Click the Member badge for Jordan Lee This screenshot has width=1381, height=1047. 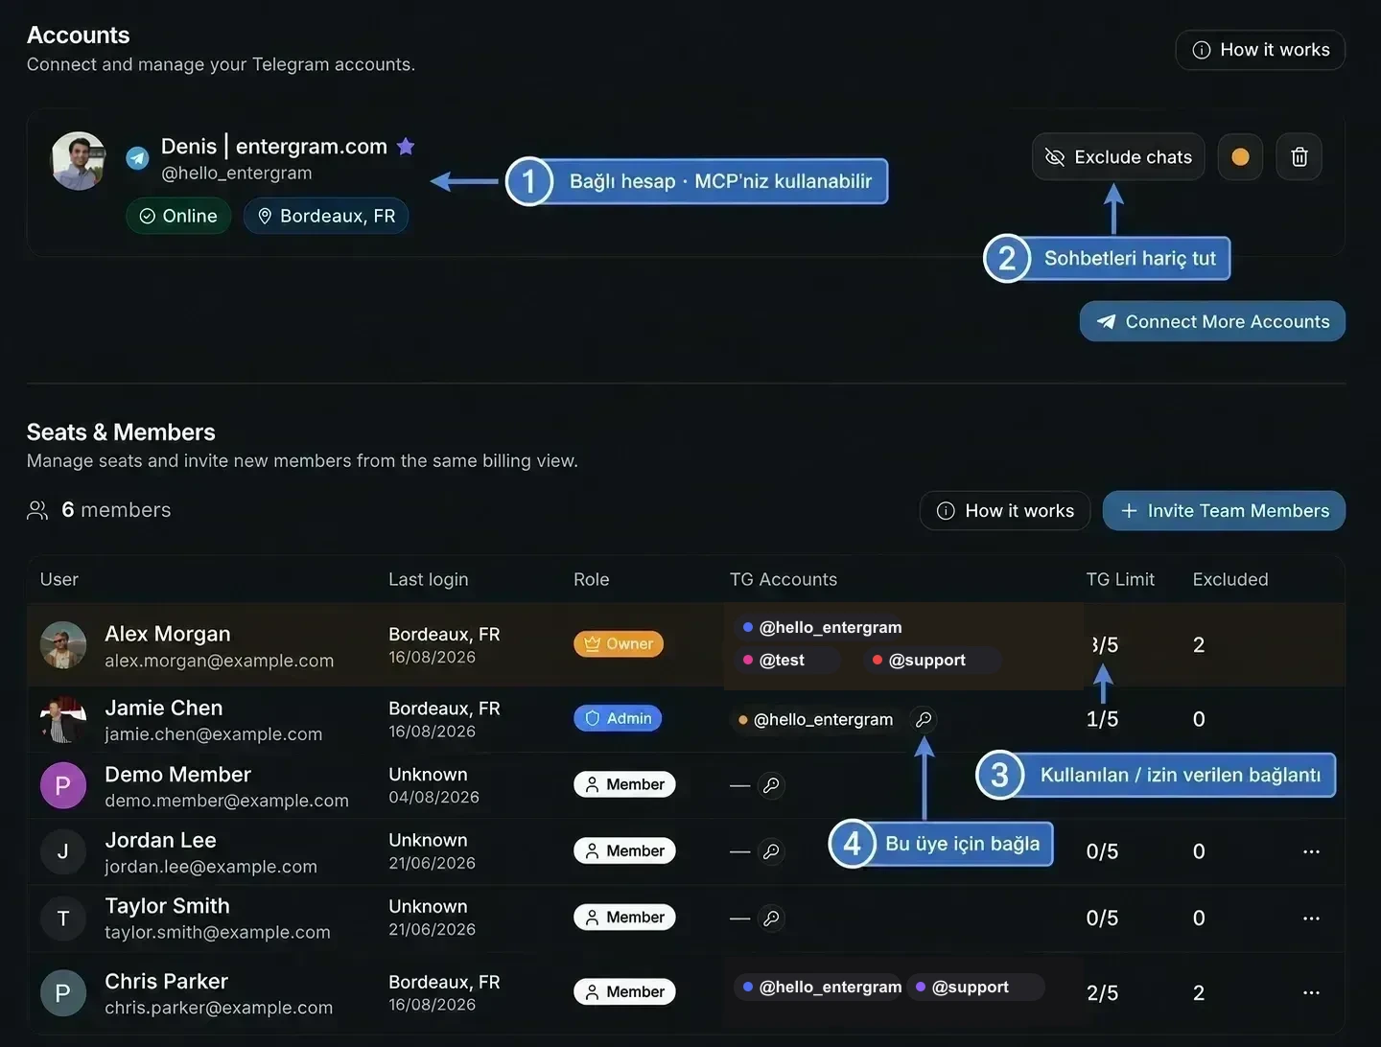(x=624, y=850)
